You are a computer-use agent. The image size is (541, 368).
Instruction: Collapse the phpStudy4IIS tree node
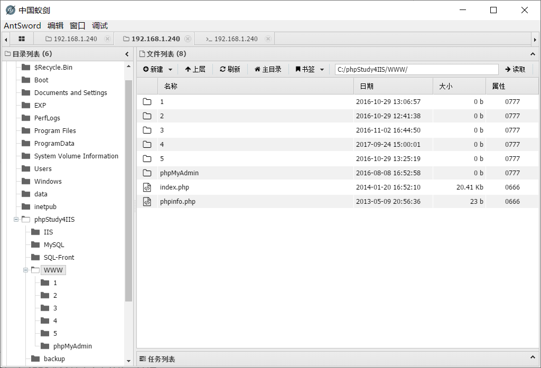click(16, 219)
